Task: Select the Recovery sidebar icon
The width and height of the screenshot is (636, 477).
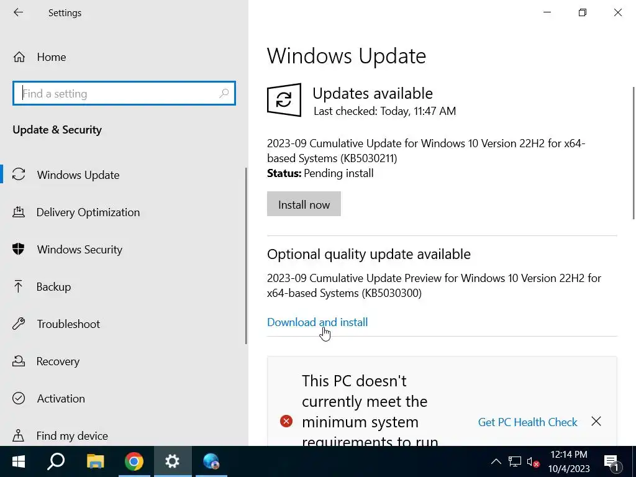Action: coord(19,361)
